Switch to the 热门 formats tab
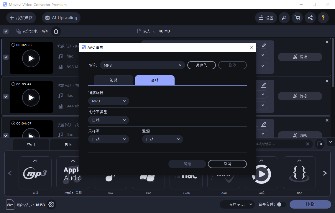The image size is (335, 213). click(31, 144)
